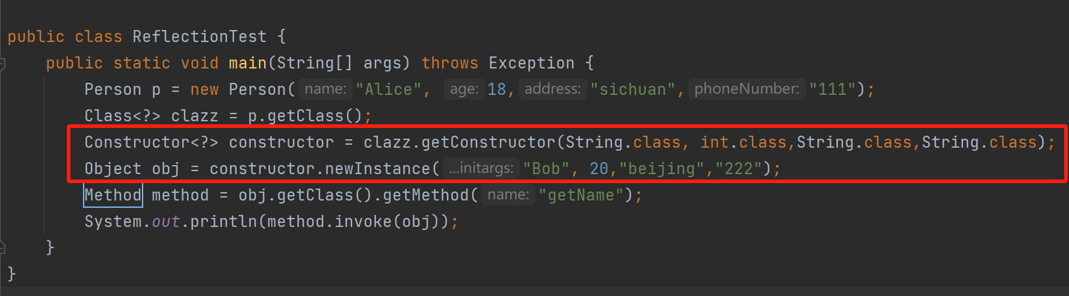Image resolution: width=1069 pixels, height=296 pixels.
Task: Click the 'name:' hint before "getName"
Action: (x=508, y=195)
